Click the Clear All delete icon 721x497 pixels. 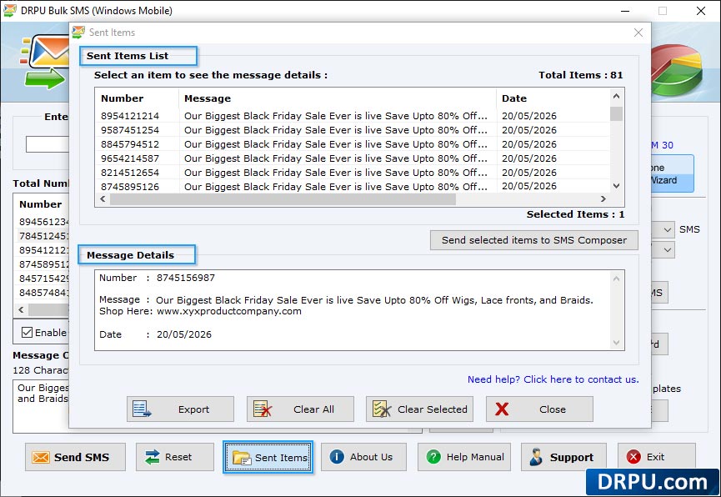click(x=263, y=409)
